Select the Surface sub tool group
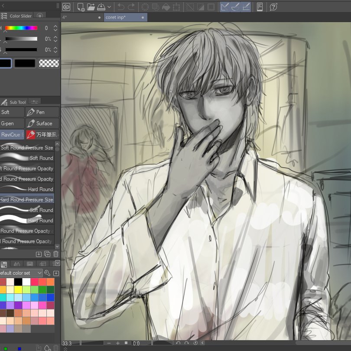This screenshot has width=351, height=351. click(x=42, y=123)
